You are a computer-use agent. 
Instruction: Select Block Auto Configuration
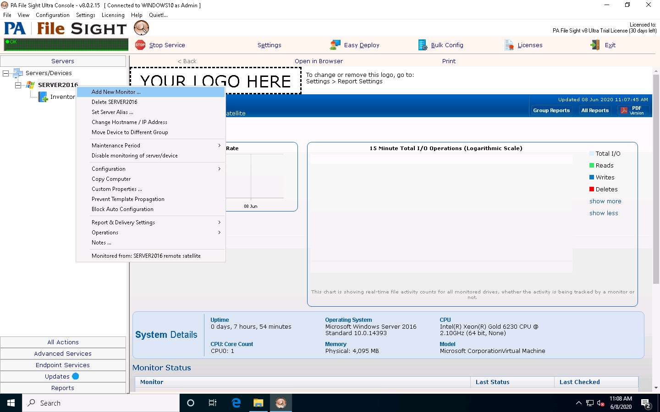(151, 209)
